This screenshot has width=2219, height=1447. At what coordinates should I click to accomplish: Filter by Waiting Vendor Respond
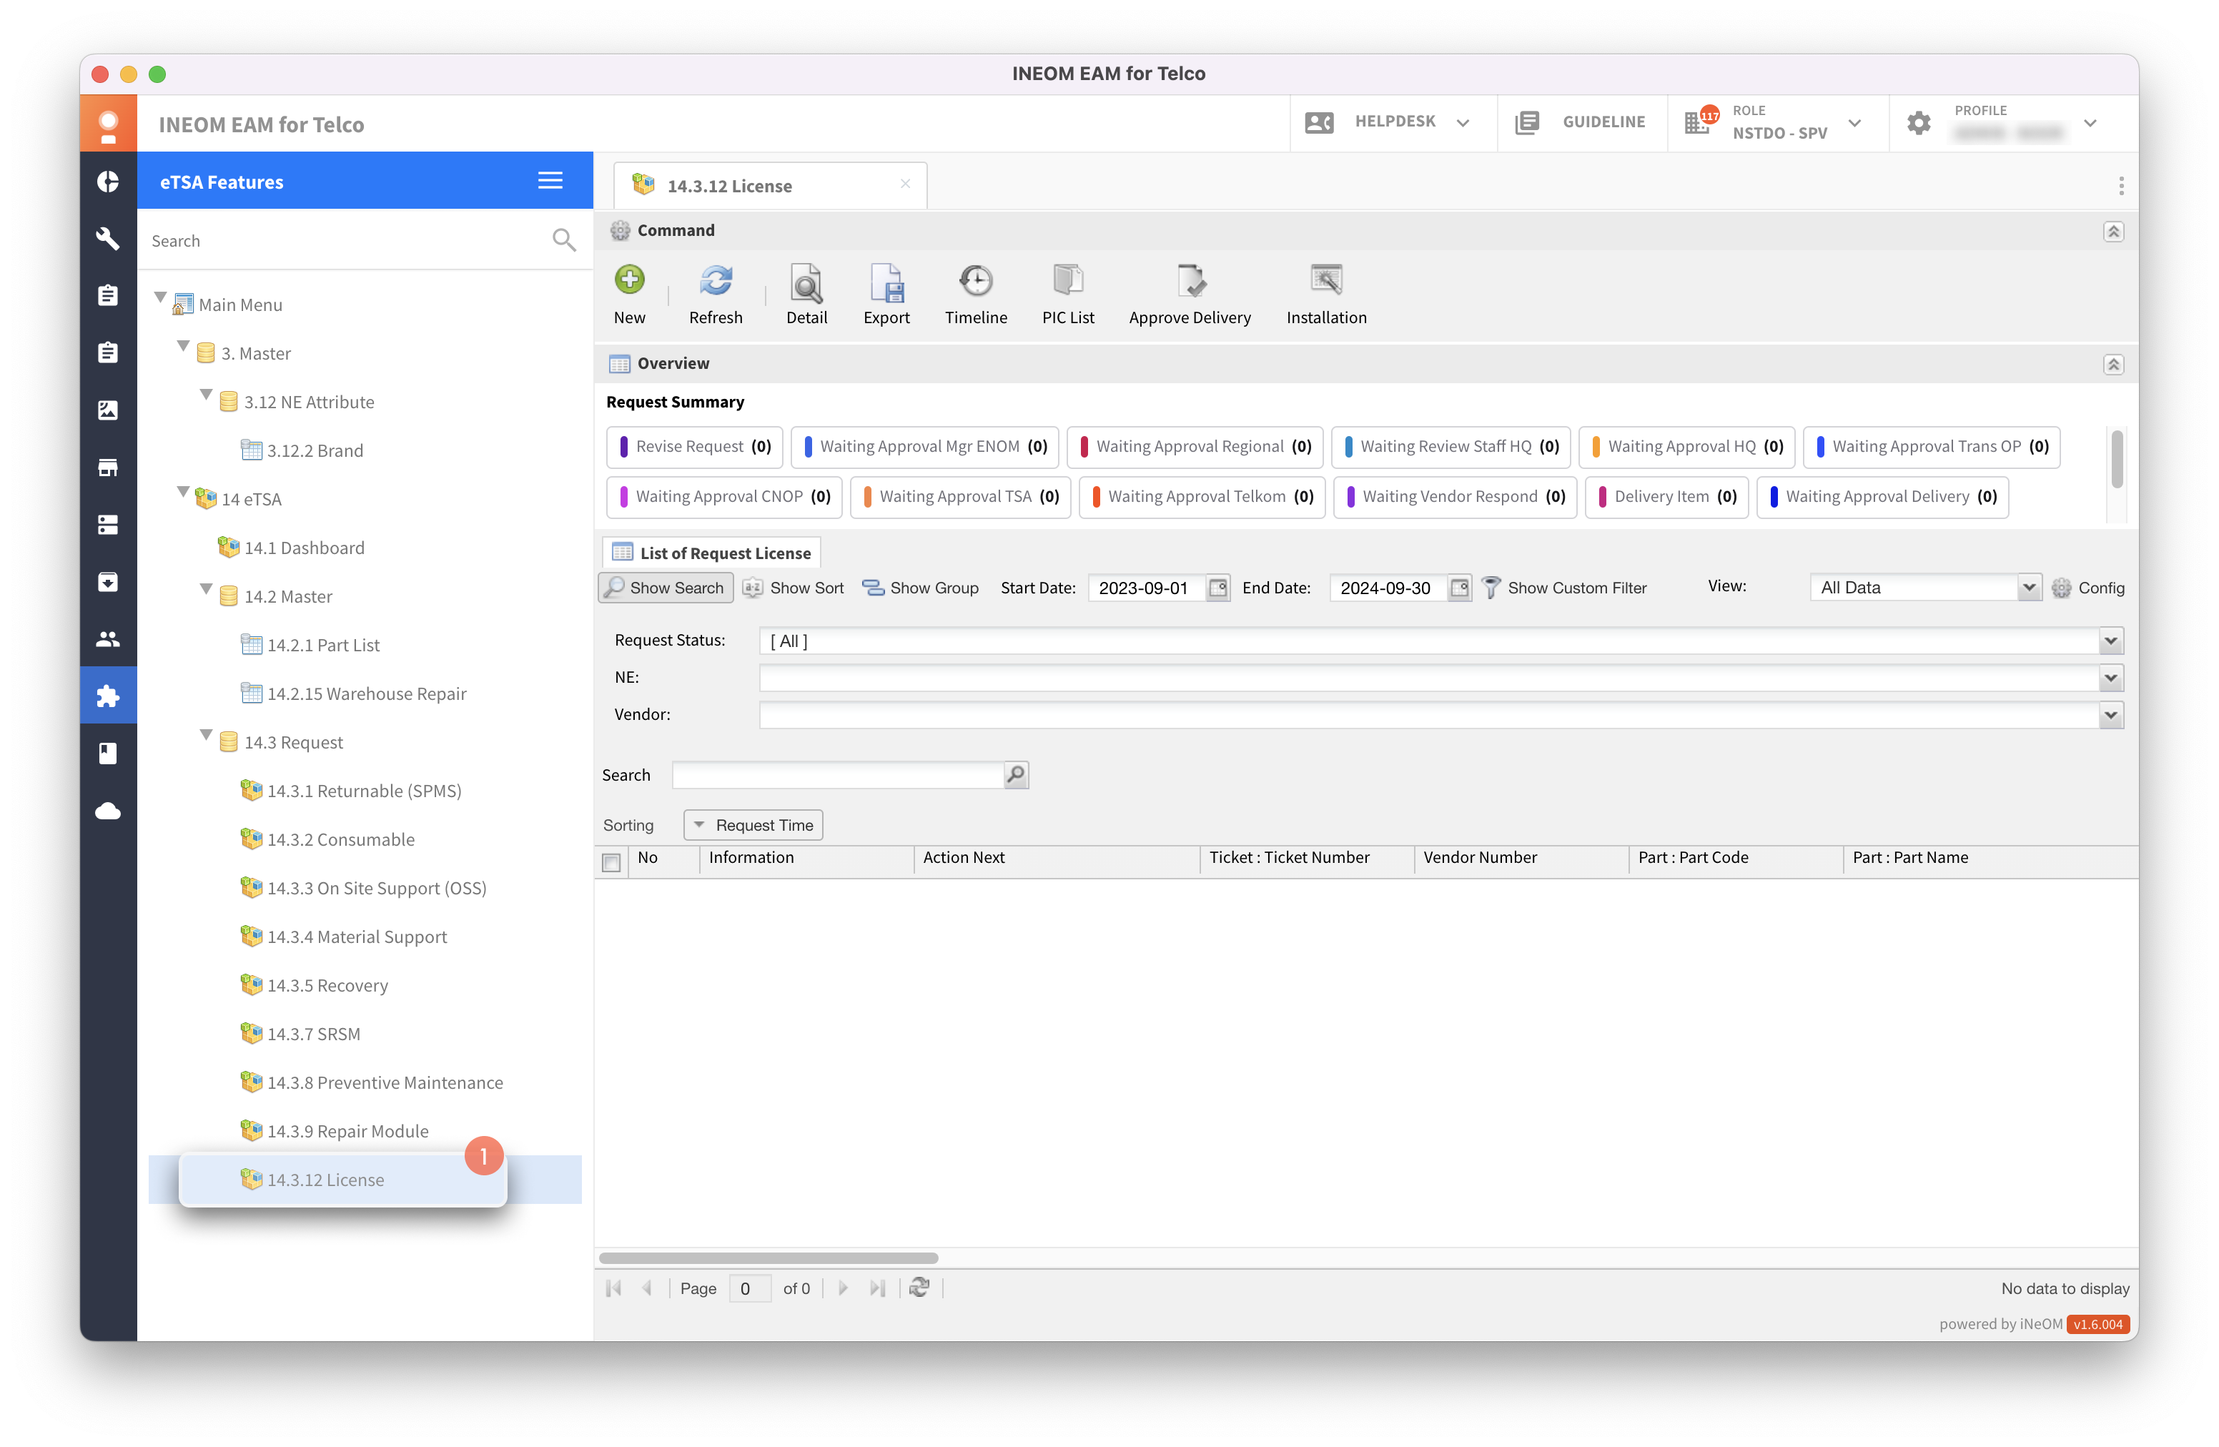[x=1455, y=497]
